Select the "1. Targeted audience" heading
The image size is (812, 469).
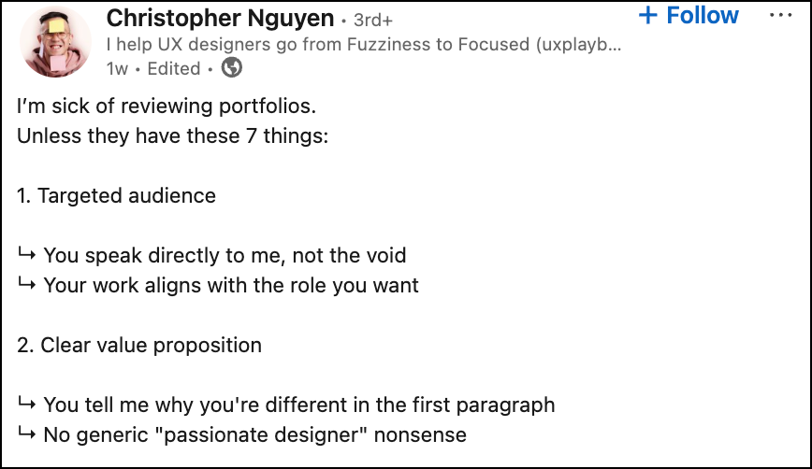[116, 195]
